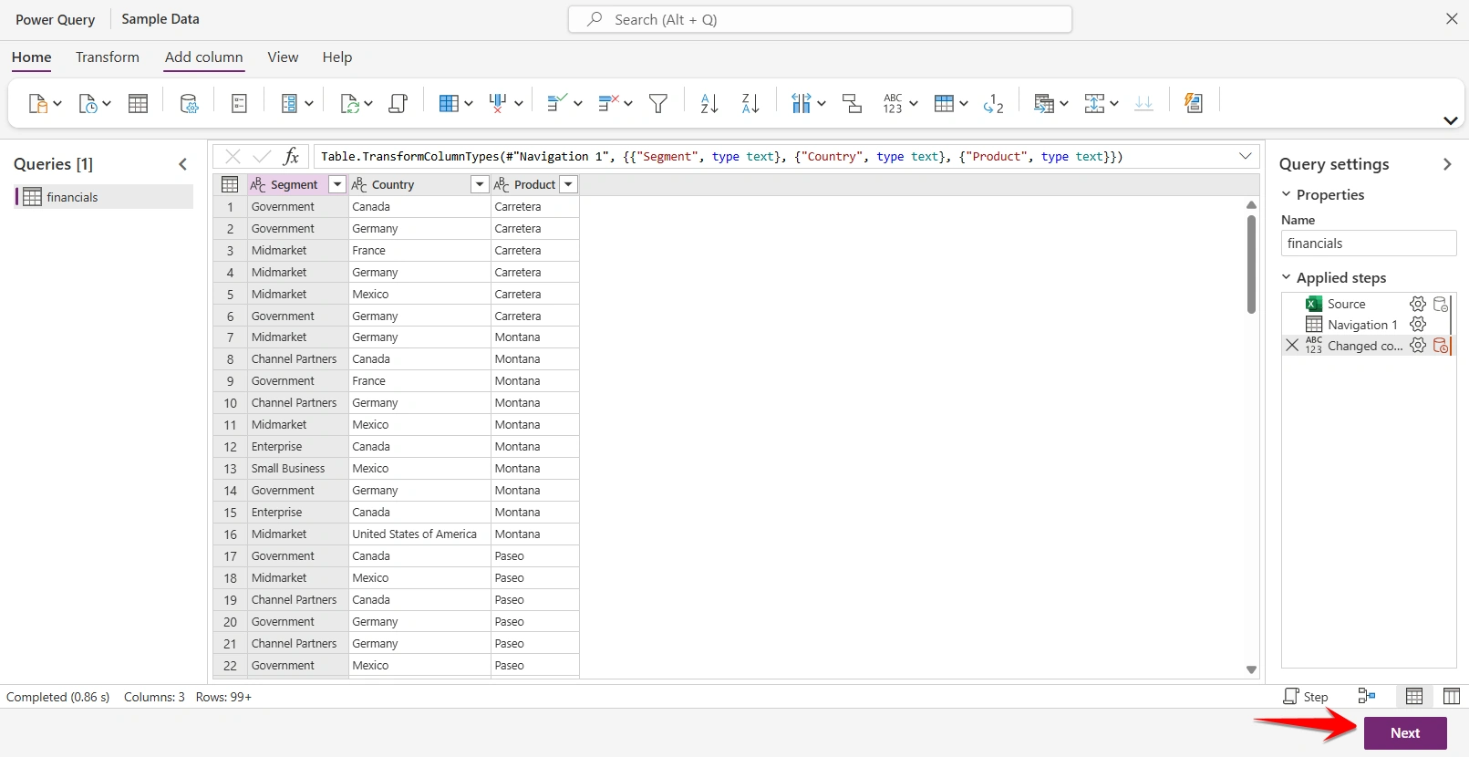Open the Manage parameters dropdown arrow
Image resolution: width=1469 pixels, height=757 pixels.
click(308, 104)
